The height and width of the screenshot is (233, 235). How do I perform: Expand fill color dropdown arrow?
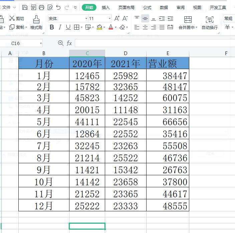pos(104,27)
